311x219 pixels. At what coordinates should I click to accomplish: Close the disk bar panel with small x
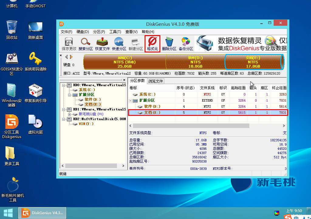pyautogui.click(x=61, y=56)
